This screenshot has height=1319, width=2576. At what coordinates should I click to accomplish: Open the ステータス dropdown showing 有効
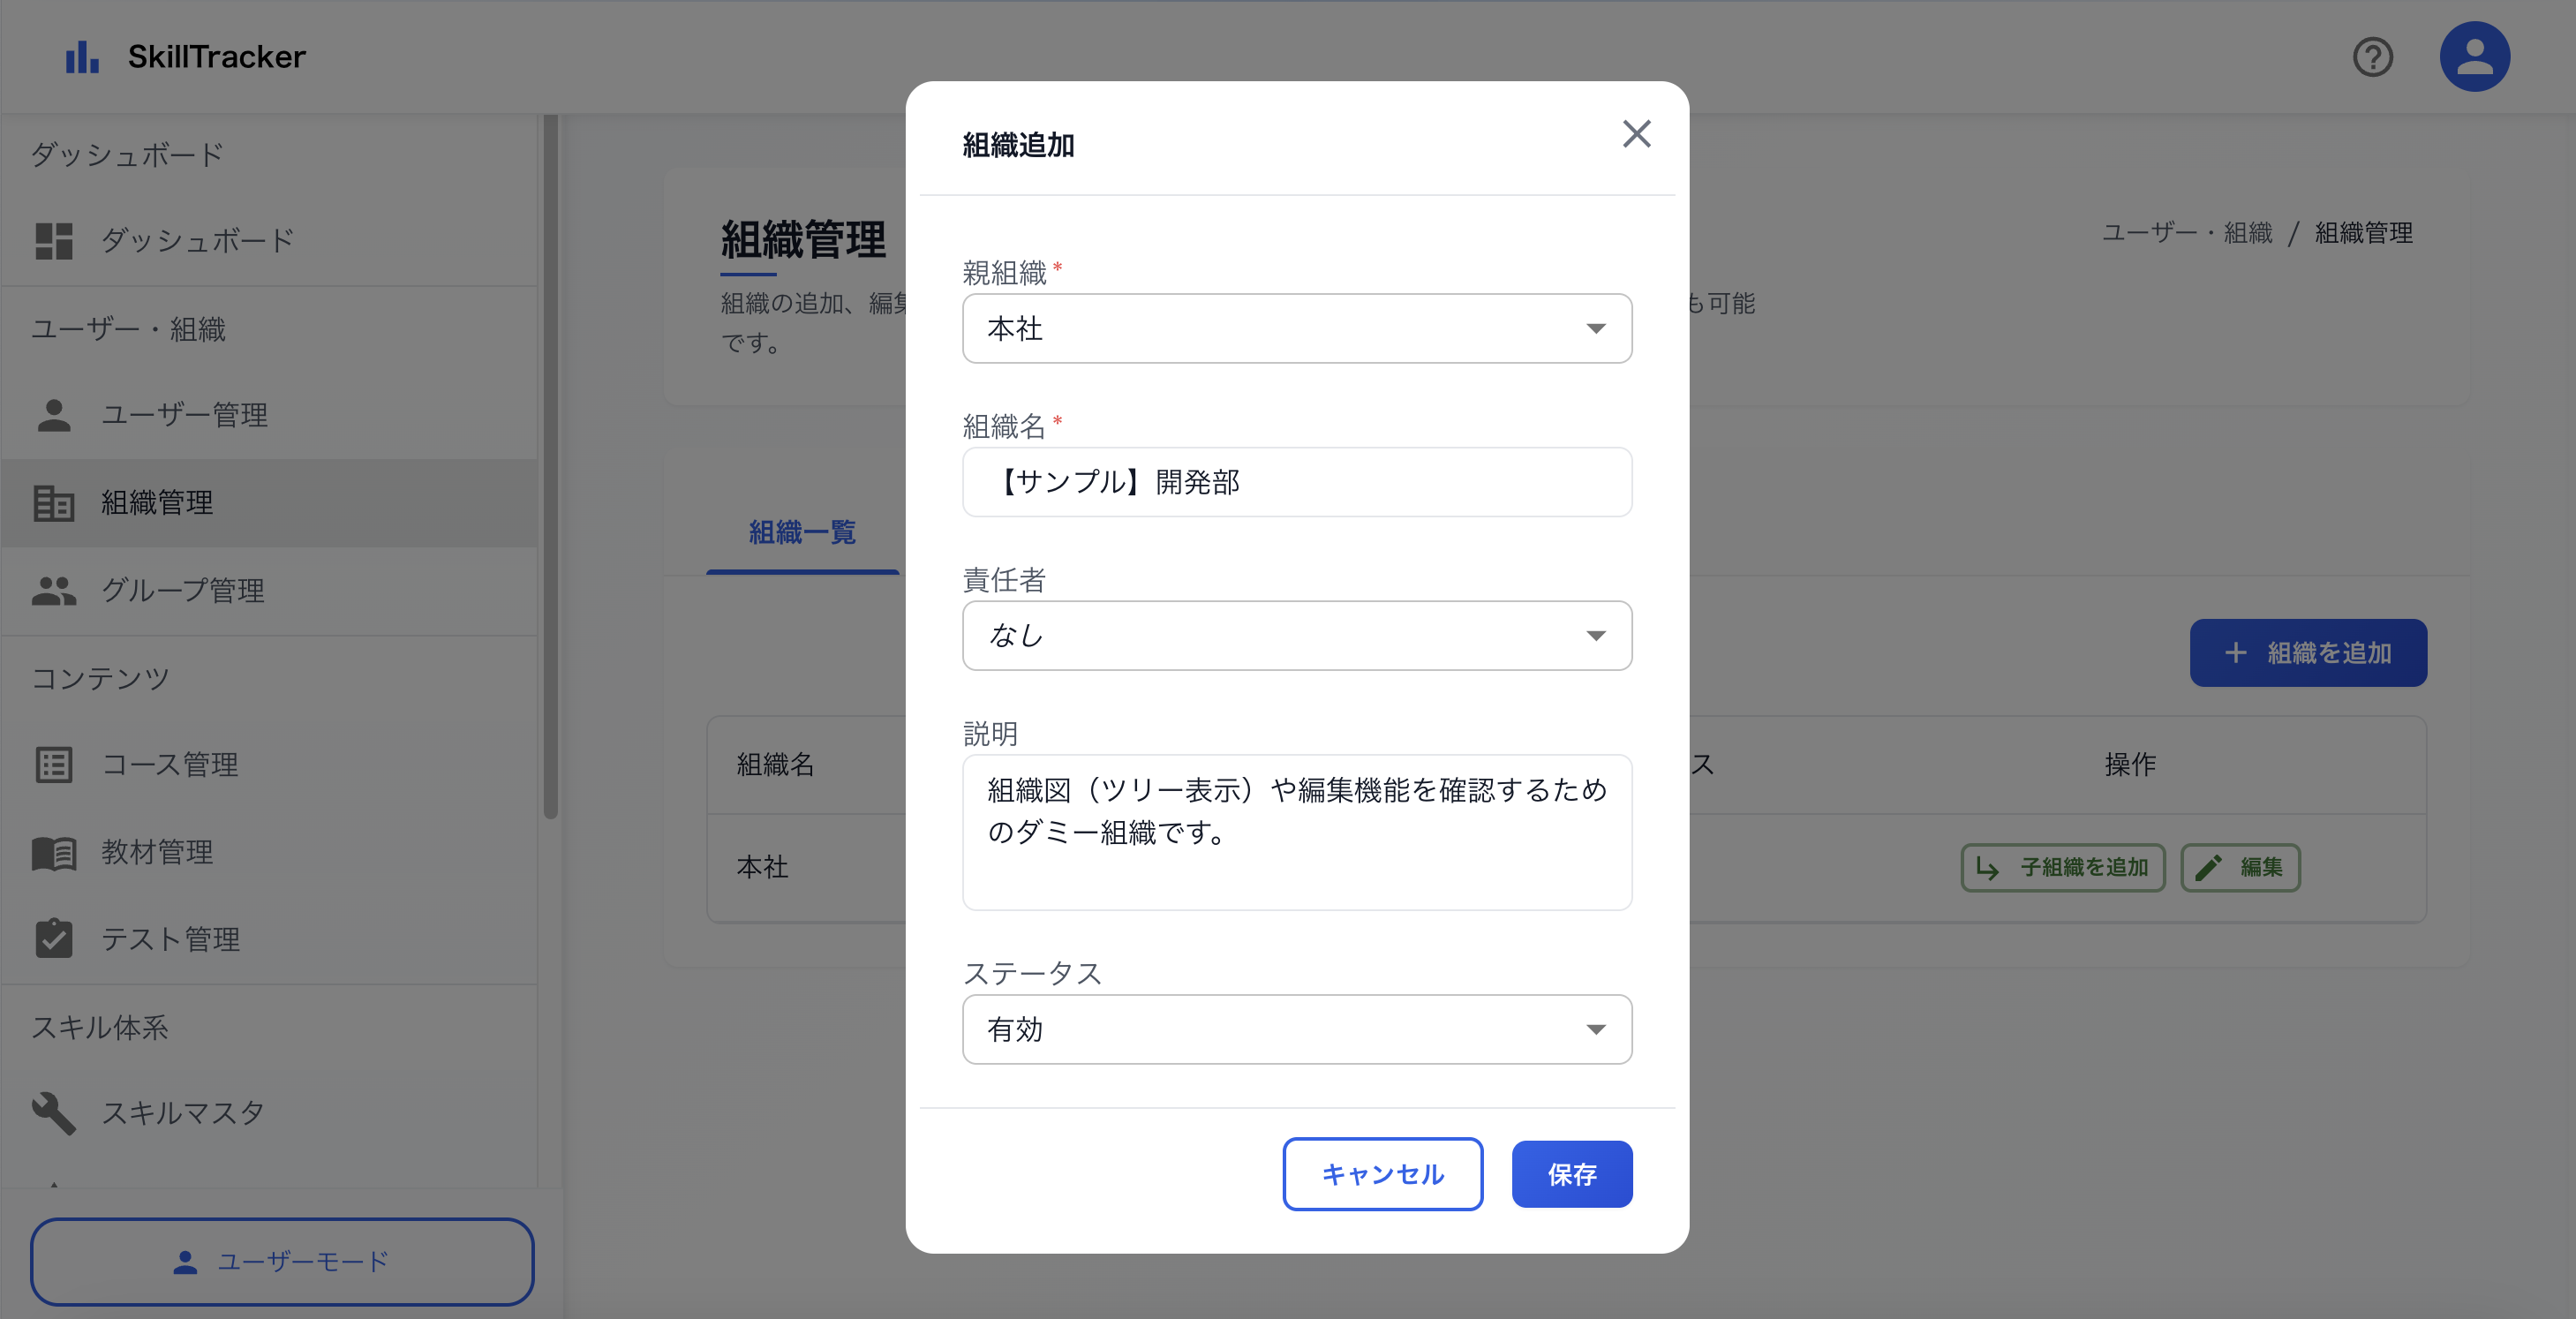pyautogui.click(x=1297, y=1029)
